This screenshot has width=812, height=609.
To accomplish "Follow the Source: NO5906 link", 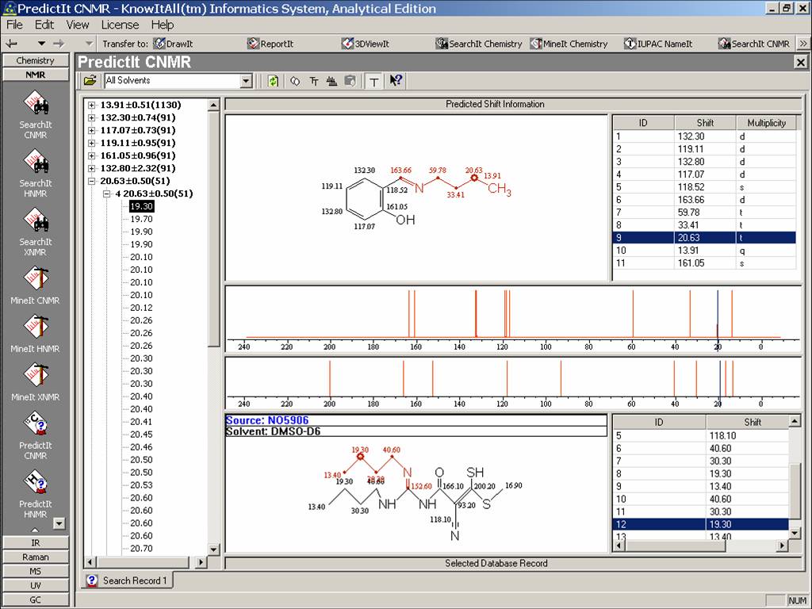I will click(267, 420).
